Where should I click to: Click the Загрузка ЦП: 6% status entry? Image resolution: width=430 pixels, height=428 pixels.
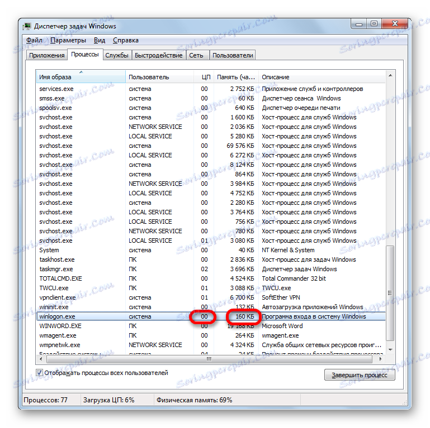(x=109, y=400)
